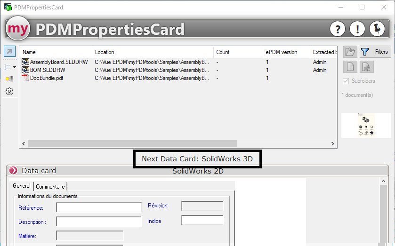Click the arrow icon in left sidebar
Screen dimensions: 395x246
tap(9, 52)
